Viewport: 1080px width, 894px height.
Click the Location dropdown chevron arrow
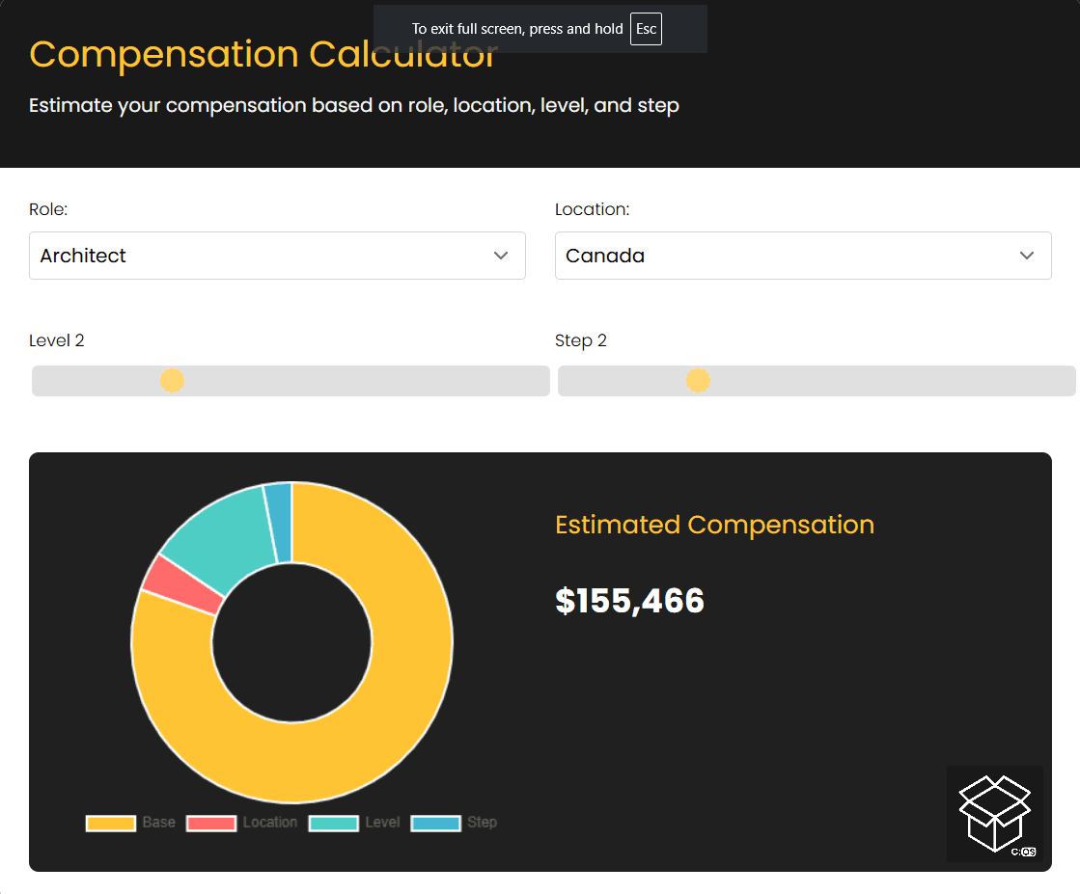[1027, 256]
